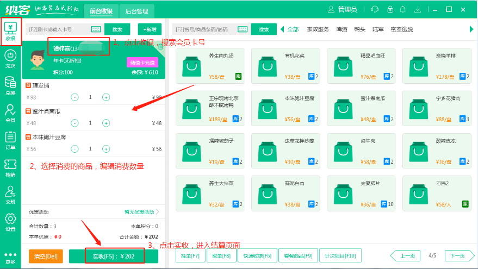Open the 核销 voucher verification icon
Image resolution: width=478 pixels, height=269 pixels.
click(x=10, y=167)
